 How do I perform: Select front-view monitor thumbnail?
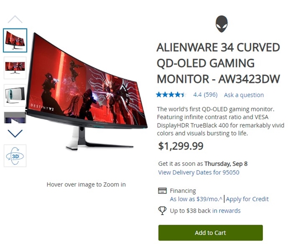point(15,68)
